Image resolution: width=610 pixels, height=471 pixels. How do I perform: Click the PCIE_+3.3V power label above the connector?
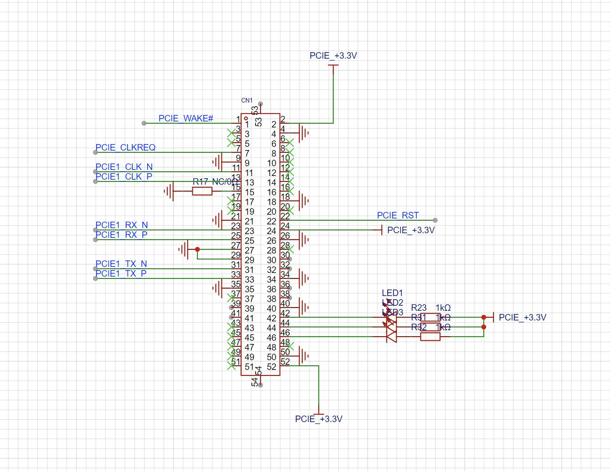click(333, 55)
